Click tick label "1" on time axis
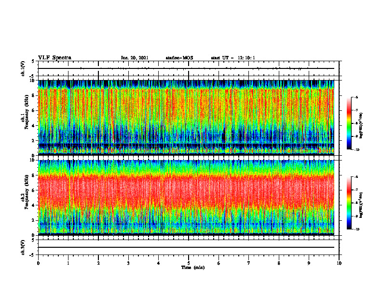Screen dimensions: 382x295 (68, 263)
